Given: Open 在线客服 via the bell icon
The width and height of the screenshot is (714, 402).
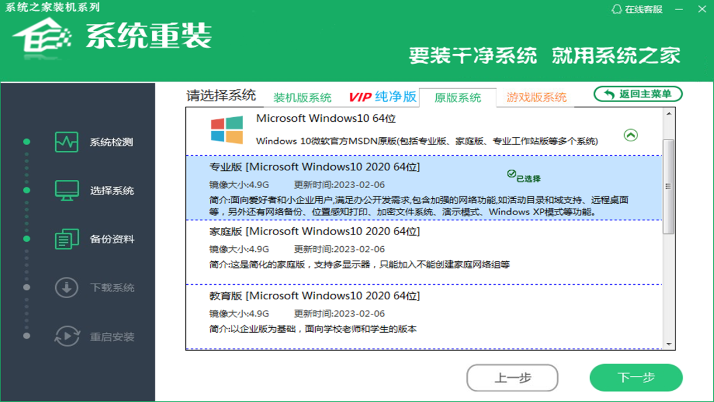Looking at the screenshot, I should pos(617,9).
